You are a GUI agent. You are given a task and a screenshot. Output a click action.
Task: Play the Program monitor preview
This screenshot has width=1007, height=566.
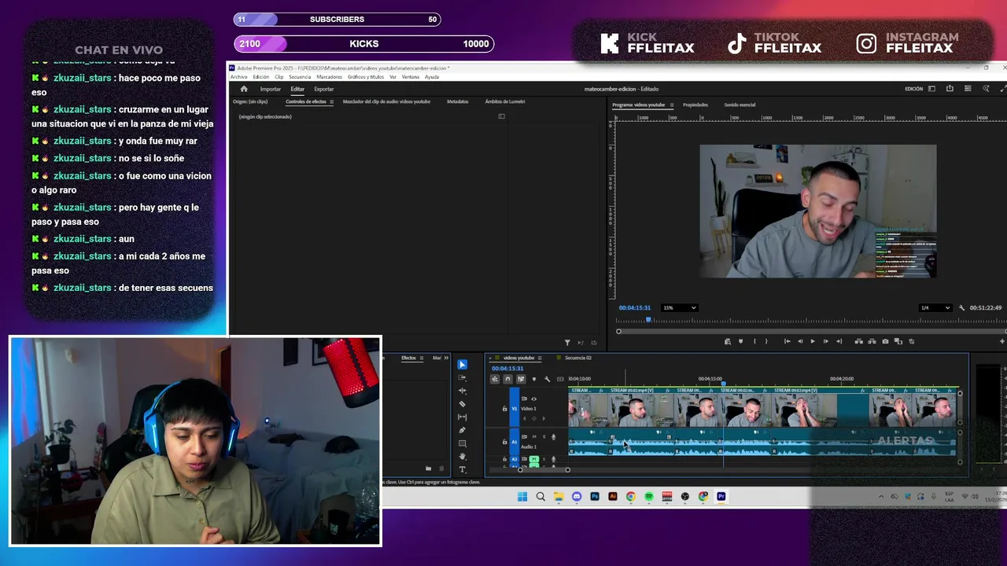[x=813, y=341]
